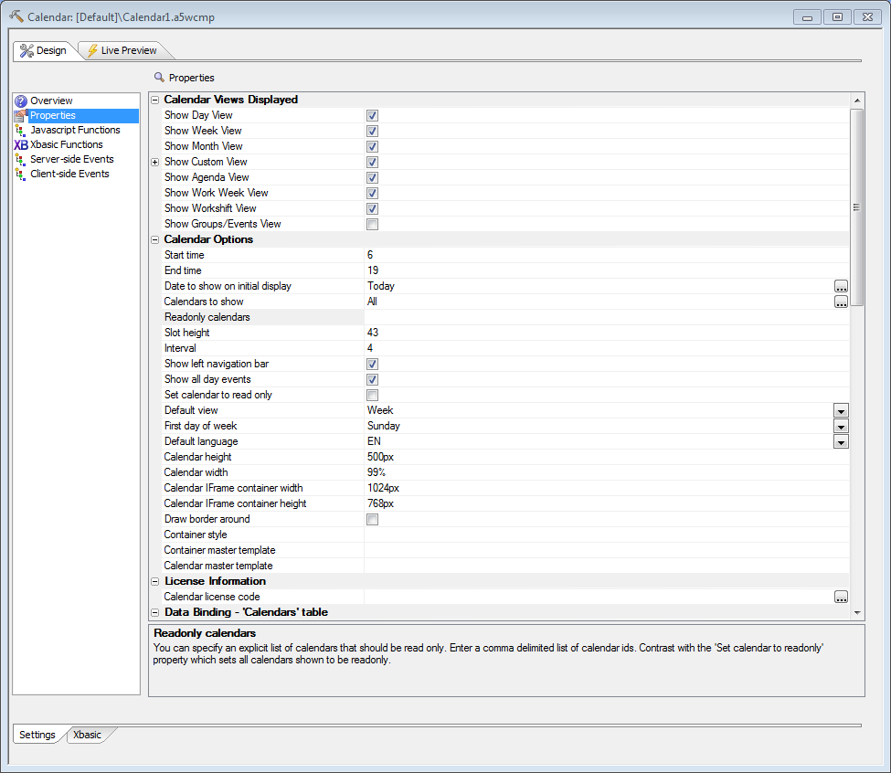Click scrollbar up arrow in property grid

(x=857, y=101)
